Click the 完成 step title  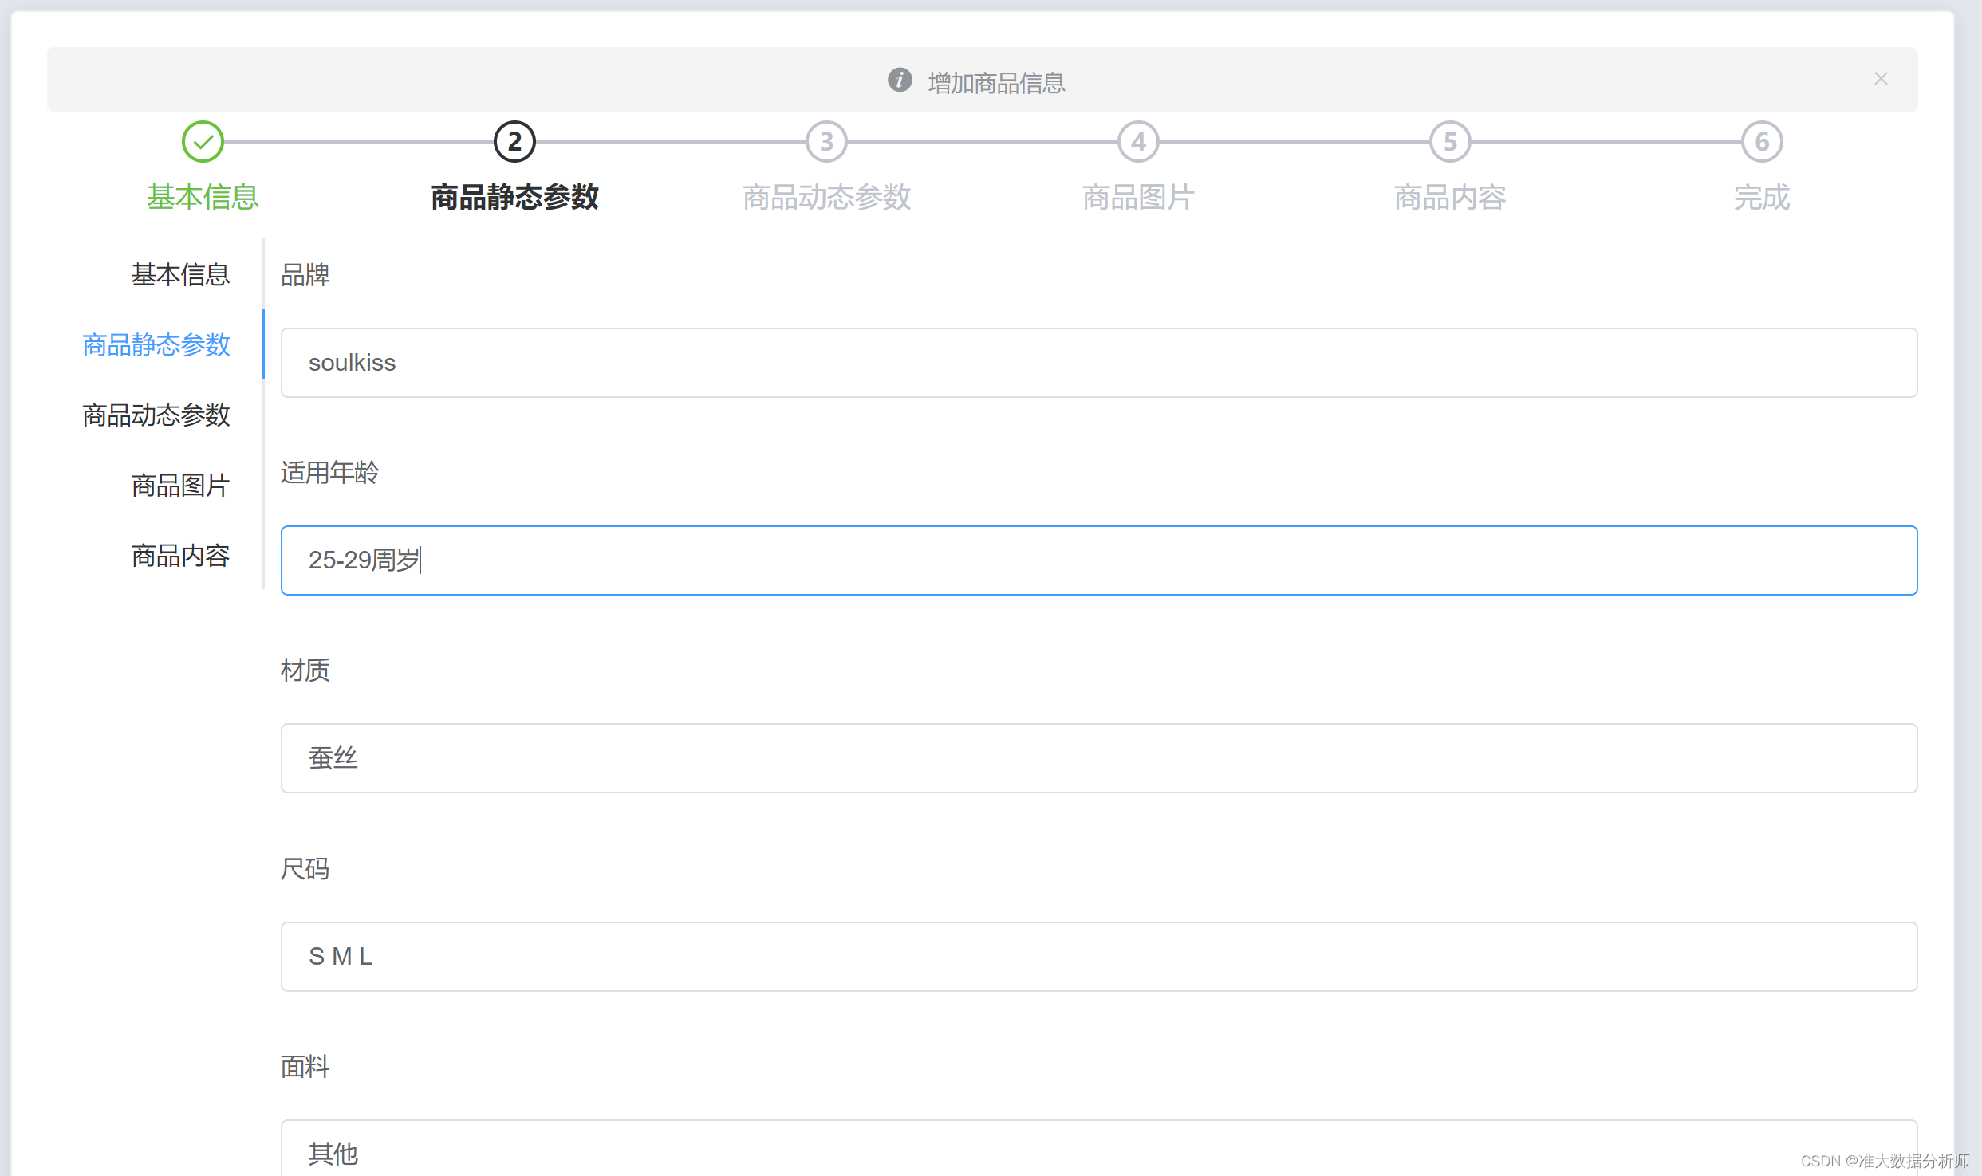click(x=1761, y=197)
